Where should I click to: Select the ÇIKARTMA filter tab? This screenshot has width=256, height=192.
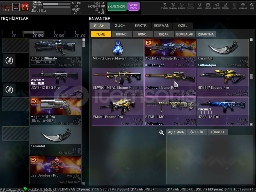point(206,34)
